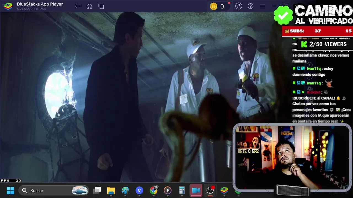Click the landscape image in the search box

coord(80,190)
